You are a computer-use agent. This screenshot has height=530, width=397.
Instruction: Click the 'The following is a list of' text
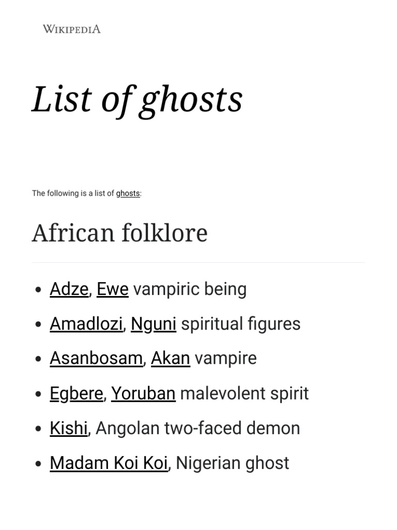click(x=73, y=194)
